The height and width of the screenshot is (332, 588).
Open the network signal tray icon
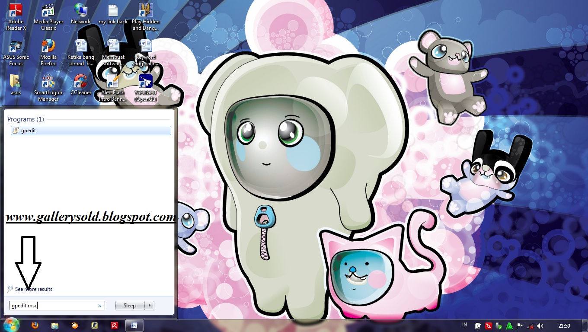coord(530,326)
